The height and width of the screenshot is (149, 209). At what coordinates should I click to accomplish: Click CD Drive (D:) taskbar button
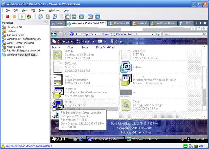coord(105,139)
